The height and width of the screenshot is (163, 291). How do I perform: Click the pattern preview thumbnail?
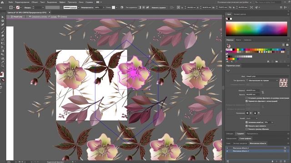(283, 82)
